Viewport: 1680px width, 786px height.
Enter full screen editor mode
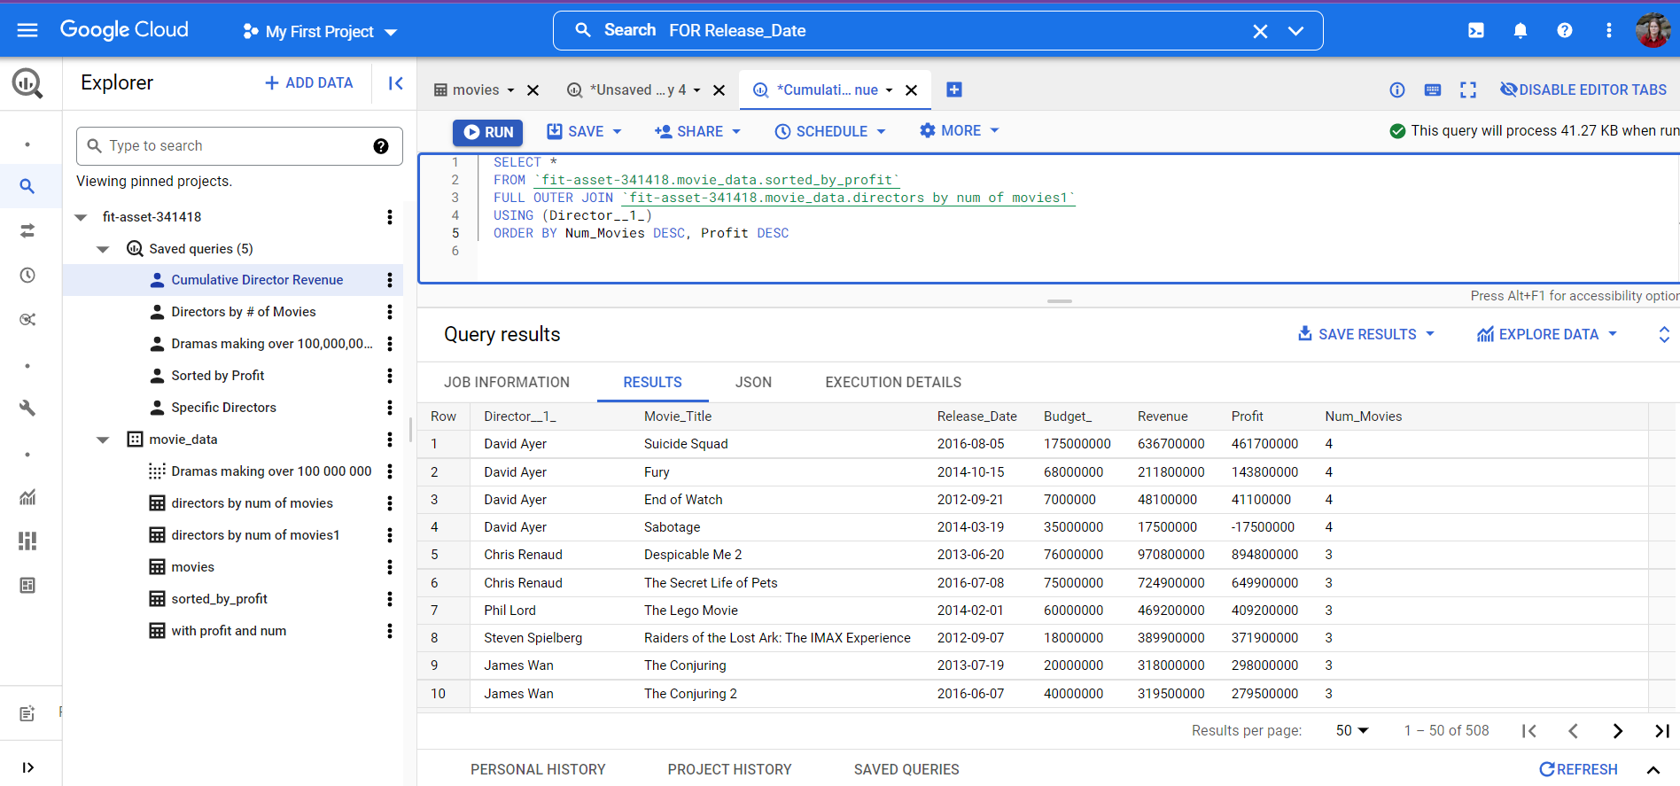tap(1467, 89)
